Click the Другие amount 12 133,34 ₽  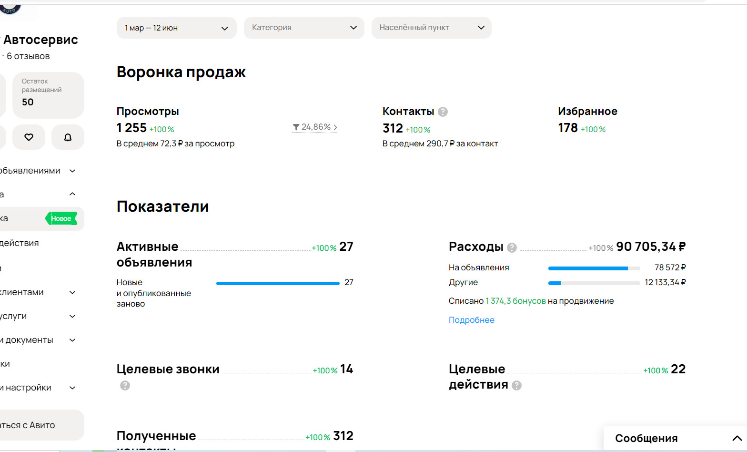tap(665, 282)
